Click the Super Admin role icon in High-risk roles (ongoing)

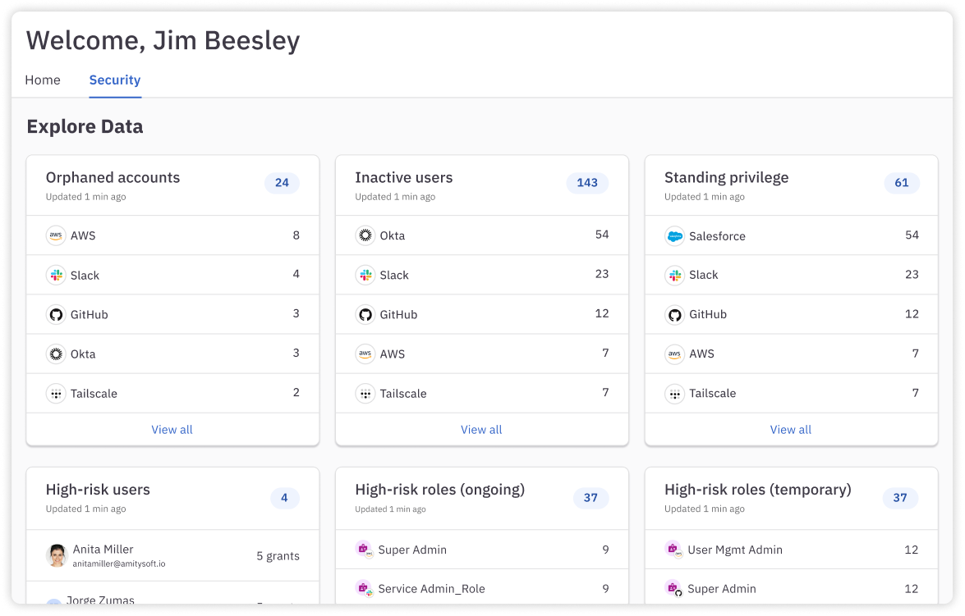(x=364, y=550)
